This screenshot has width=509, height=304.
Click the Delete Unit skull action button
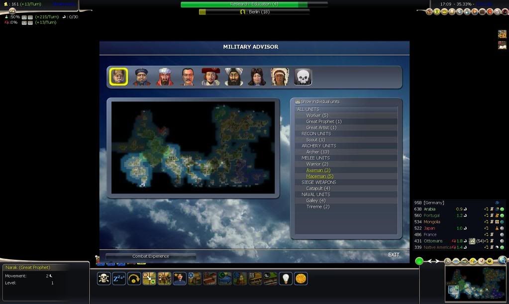coord(104,278)
